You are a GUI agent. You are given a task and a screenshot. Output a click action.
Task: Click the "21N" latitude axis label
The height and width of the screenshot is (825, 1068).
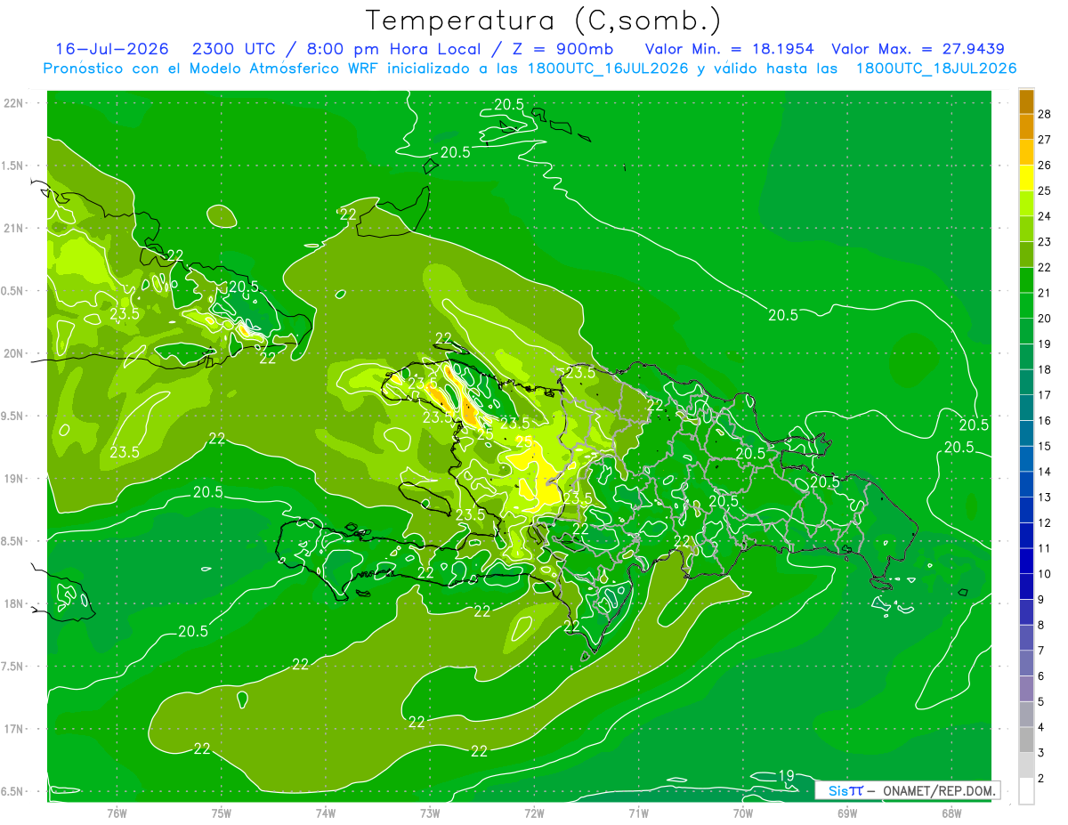[x=15, y=229]
